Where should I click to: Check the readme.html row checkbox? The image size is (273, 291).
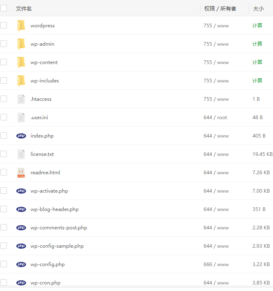(4, 172)
